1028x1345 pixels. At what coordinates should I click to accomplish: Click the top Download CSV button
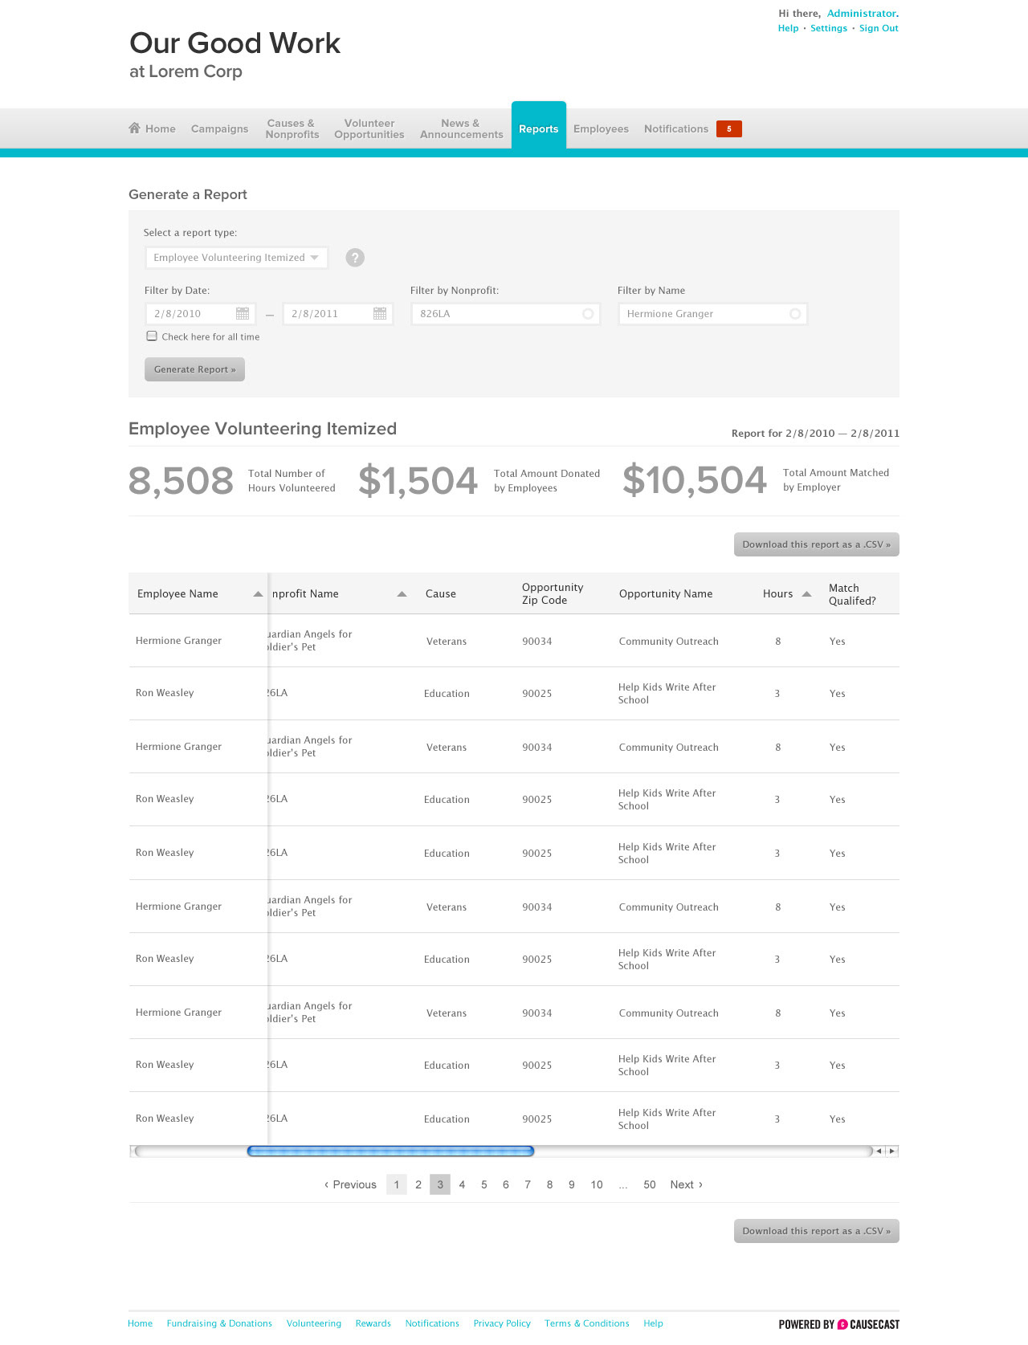click(x=817, y=544)
